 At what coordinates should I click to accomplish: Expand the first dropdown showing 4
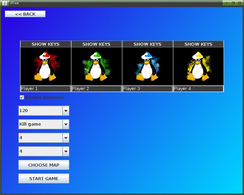44,138
